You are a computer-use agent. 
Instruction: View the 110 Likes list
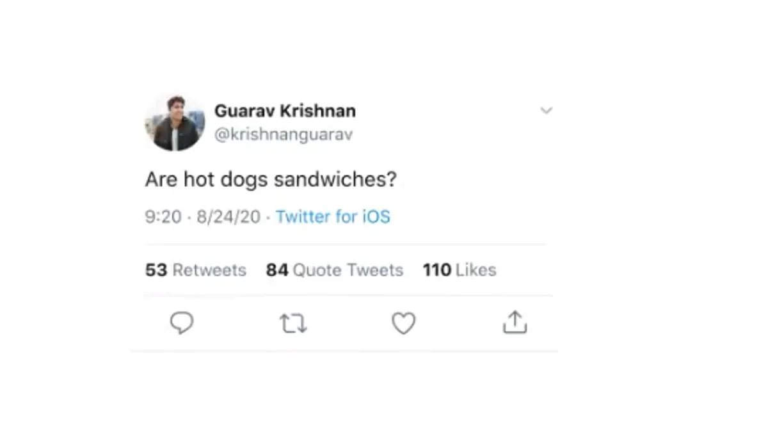coord(460,270)
